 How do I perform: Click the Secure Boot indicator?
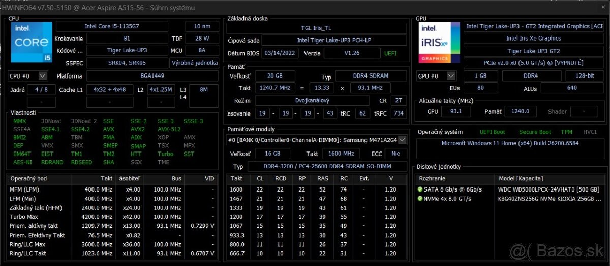pyautogui.click(x=535, y=132)
